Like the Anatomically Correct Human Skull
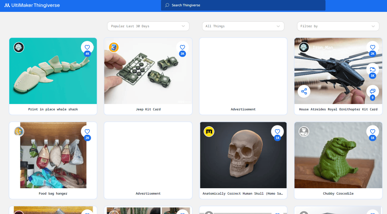387x214 pixels. point(277,131)
